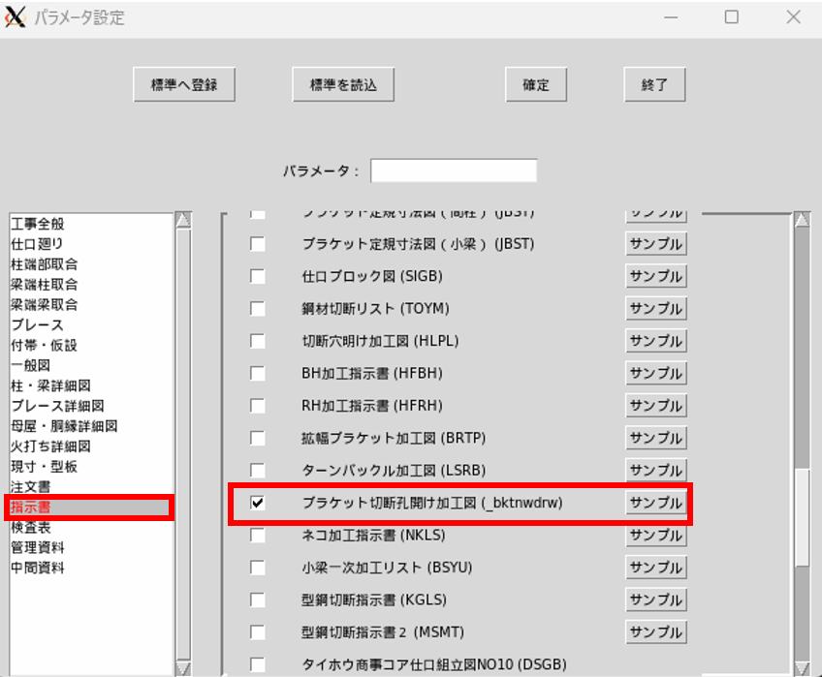The image size is (822, 677).
Task: Click the category list scroll-down arrow
Action: [183, 668]
